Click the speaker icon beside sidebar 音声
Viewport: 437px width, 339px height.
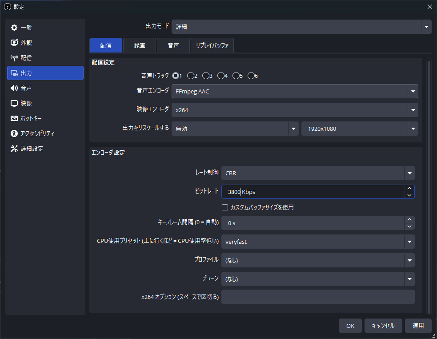pos(14,88)
